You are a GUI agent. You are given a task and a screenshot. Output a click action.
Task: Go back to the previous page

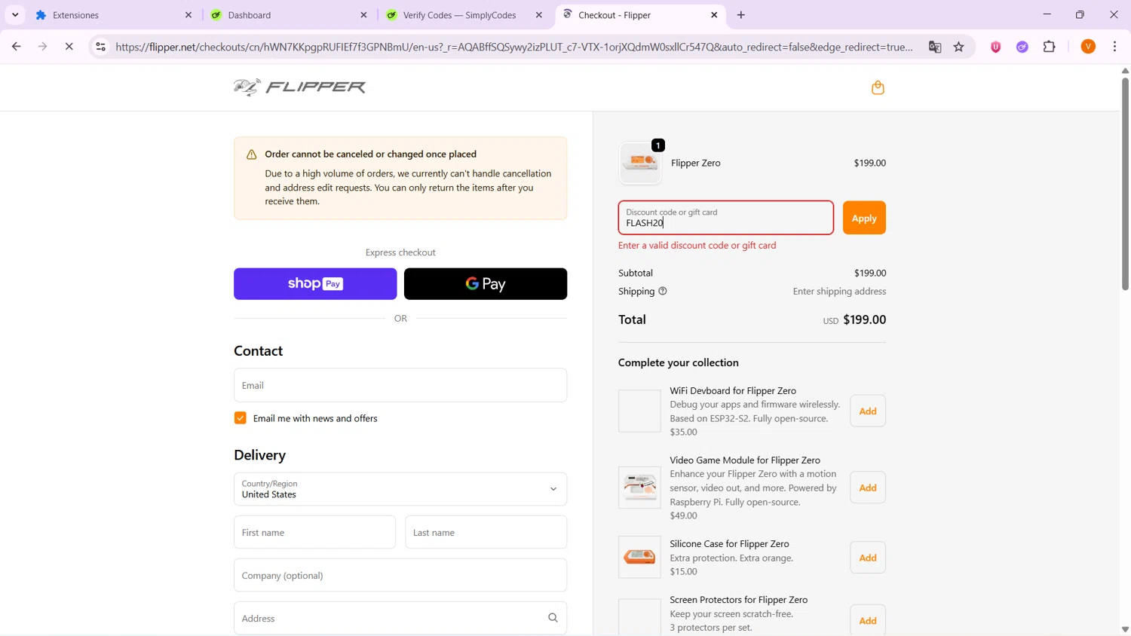(x=16, y=47)
